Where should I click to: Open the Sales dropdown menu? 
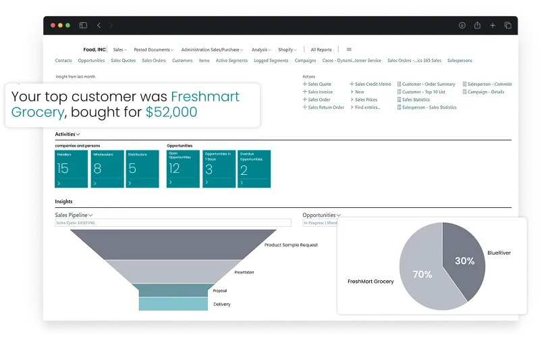coord(120,50)
